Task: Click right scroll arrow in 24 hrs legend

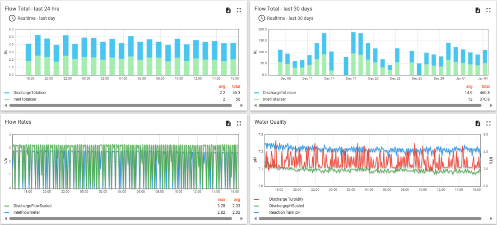Action: [242, 105]
